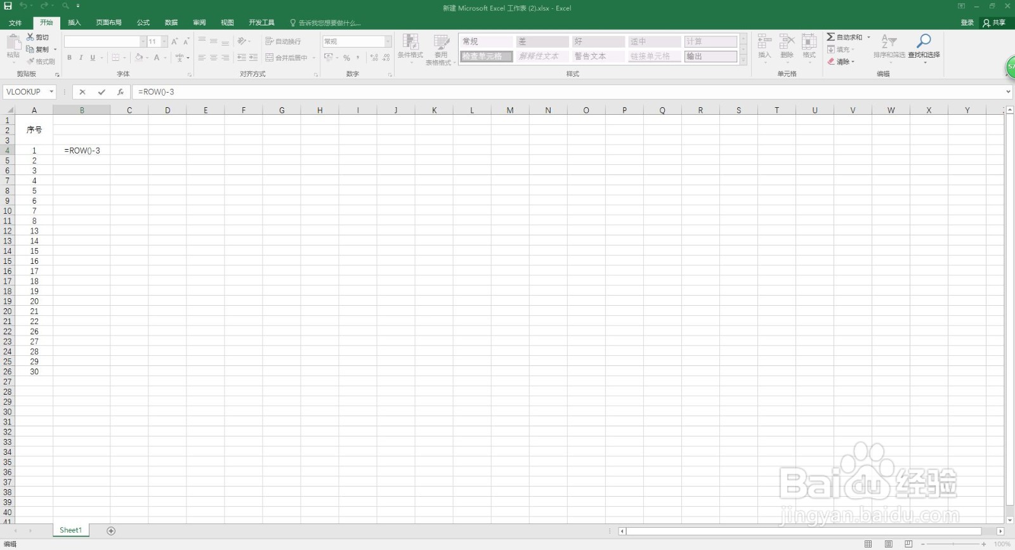Click the cell Format (格式) icon
This screenshot has height=550, width=1015.
(809, 42)
